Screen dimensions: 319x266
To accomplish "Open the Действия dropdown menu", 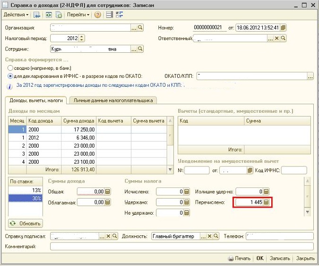I will click(16, 15).
